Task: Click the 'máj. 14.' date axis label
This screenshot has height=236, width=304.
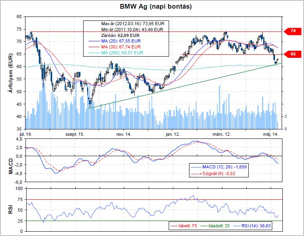Action: (x=271, y=134)
